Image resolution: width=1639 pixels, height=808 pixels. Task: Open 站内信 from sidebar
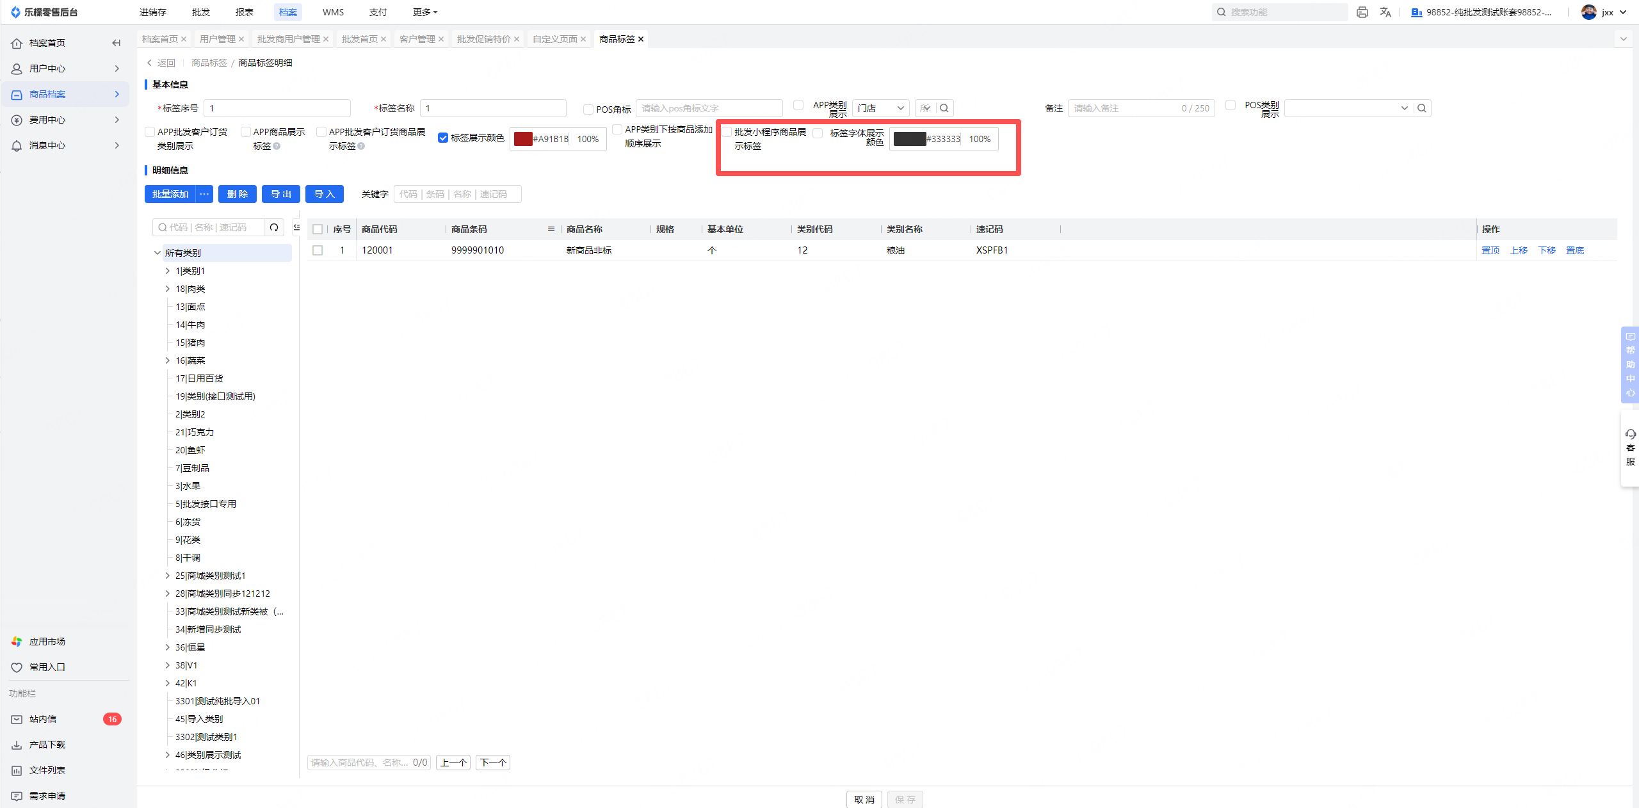tap(43, 719)
